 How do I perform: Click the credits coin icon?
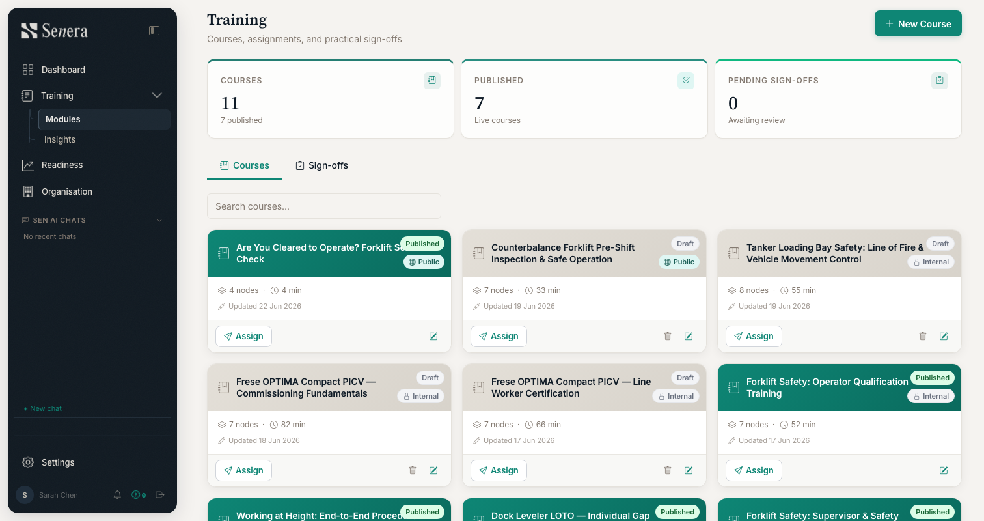138,495
